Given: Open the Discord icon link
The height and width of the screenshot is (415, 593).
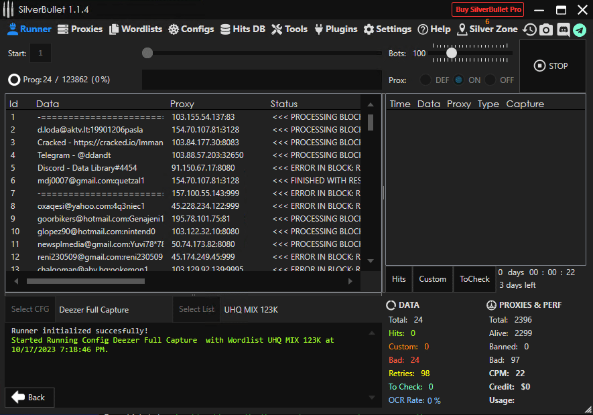Looking at the screenshot, I should (563, 29).
